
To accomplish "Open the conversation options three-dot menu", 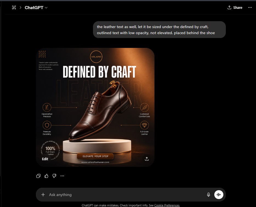I will pos(250,7).
